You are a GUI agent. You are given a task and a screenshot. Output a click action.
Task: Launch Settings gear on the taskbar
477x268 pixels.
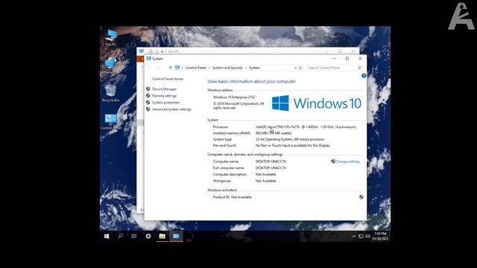click(x=148, y=236)
